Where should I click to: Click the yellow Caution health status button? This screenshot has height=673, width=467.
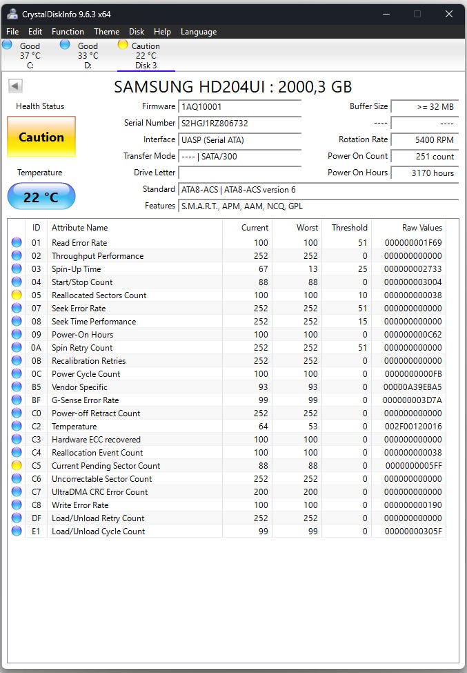tap(41, 137)
